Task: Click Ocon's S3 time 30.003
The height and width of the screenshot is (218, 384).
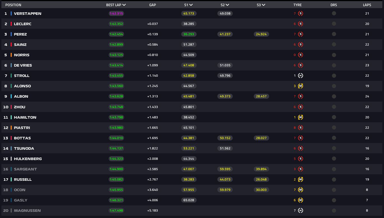Action: click(261, 190)
